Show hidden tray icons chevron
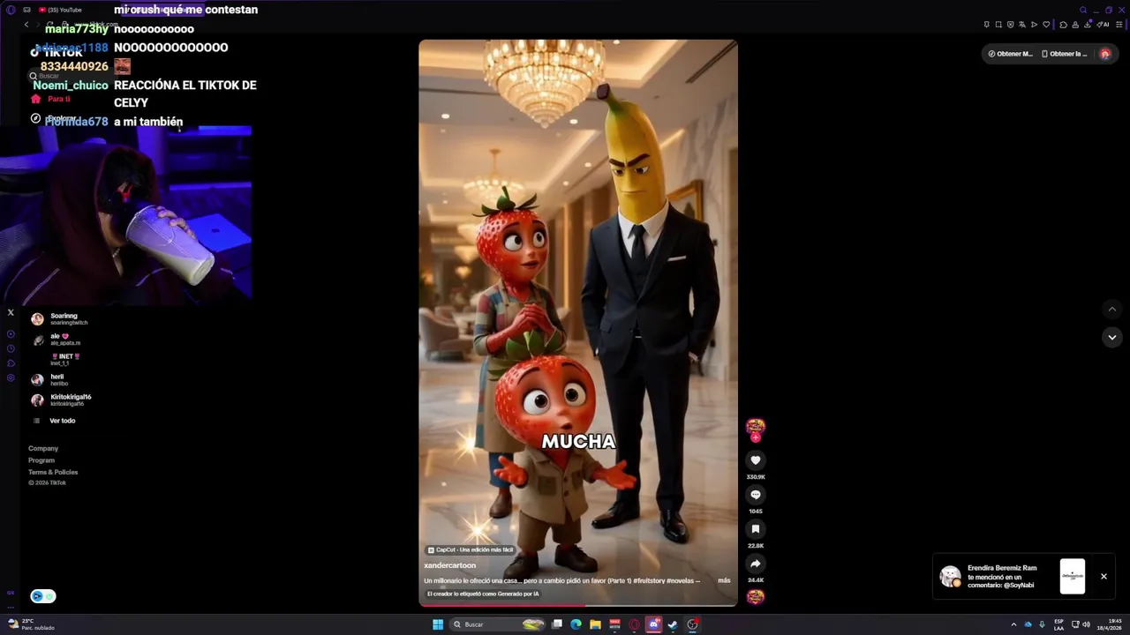This screenshot has height=635, width=1130. pos(1013,624)
